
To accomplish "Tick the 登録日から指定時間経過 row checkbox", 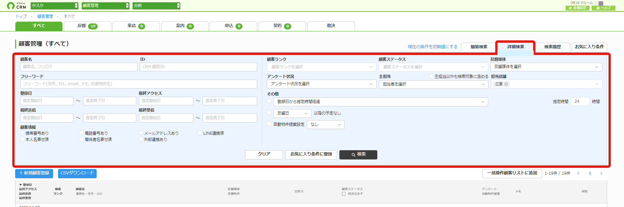I will tap(269, 101).
